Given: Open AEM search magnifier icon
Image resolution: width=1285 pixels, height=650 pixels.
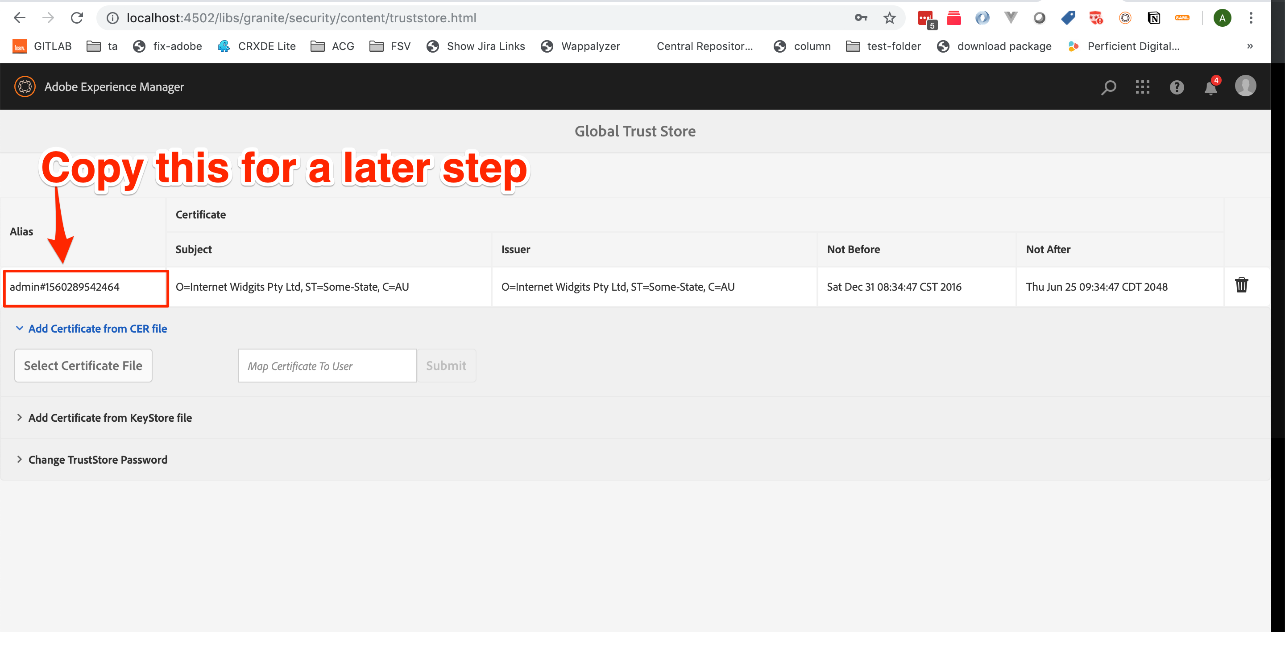Looking at the screenshot, I should coord(1108,87).
